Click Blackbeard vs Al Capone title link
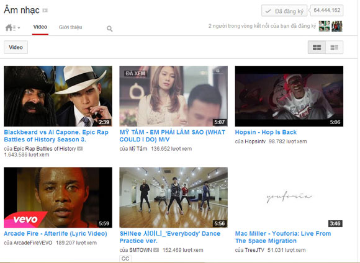360x263 pixels. pyautogui.click(x=56, y=136)
